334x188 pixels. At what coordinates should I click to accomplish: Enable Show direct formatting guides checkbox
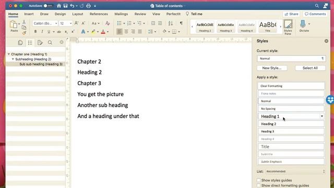pyautogui.click(x=259, y=186)
